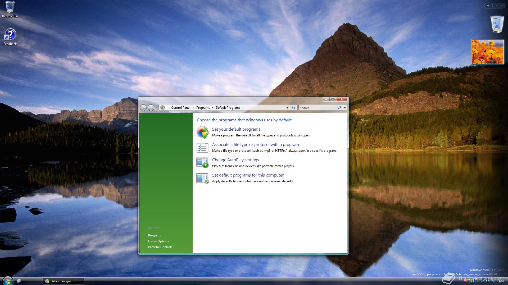The image size is (508, 285).
Task: Click the refresh button beside address bar
Action: pos(293,108)
